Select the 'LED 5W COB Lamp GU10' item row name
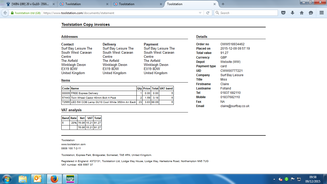This screenshot has width=327, height=184. (x=103, y=102)
